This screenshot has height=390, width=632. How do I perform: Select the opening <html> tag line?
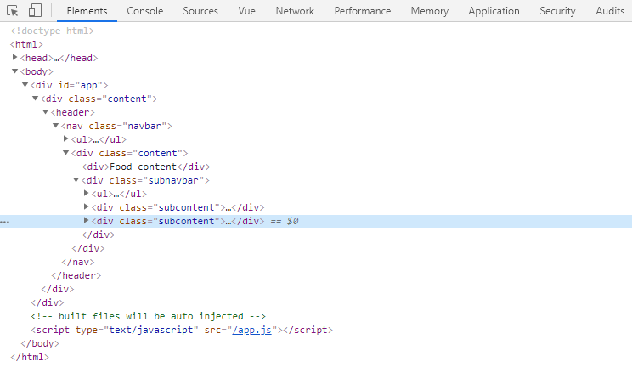pyautogui.click(x=26, y=44)
